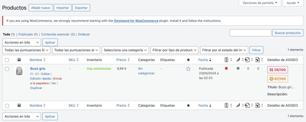Click sort arrows beside Fecha in footer row
Screen dimensions: 306x122
click(x=210, y=106)
